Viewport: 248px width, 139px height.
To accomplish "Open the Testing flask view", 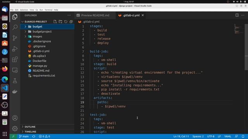I will point(15,81).
